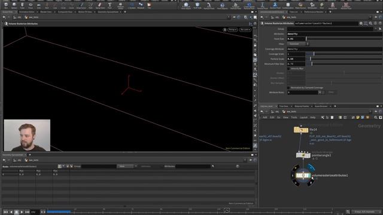The image size is (383, 215).
Task: Open the Persp camera dropdown in viewport
Action: point(232,30)
